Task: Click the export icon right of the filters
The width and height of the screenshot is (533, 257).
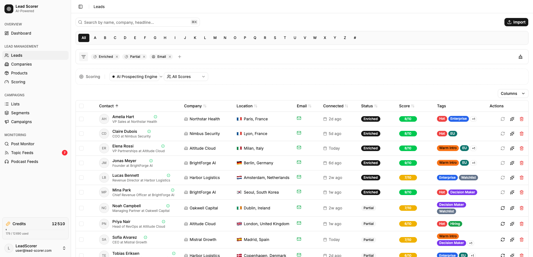Action: click(520, 57)
